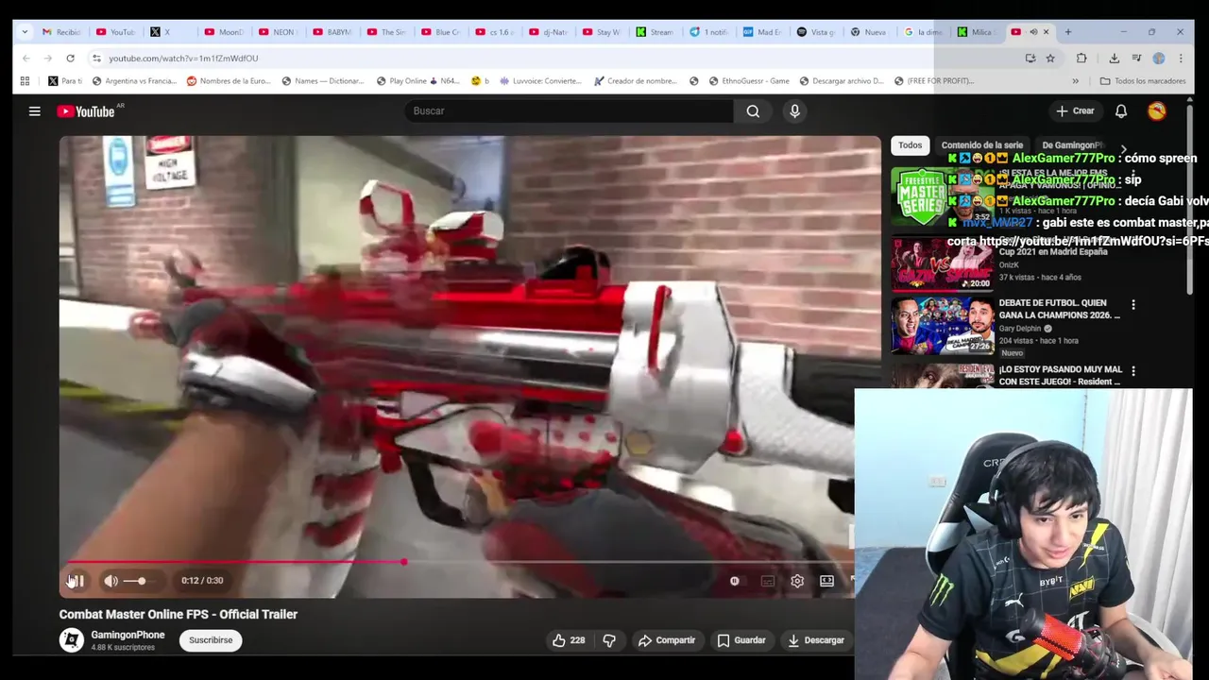This screenshot has height=680, width=1209.
Task: Open the Debate de Futbol thumbnail
Action: [943, 326]
